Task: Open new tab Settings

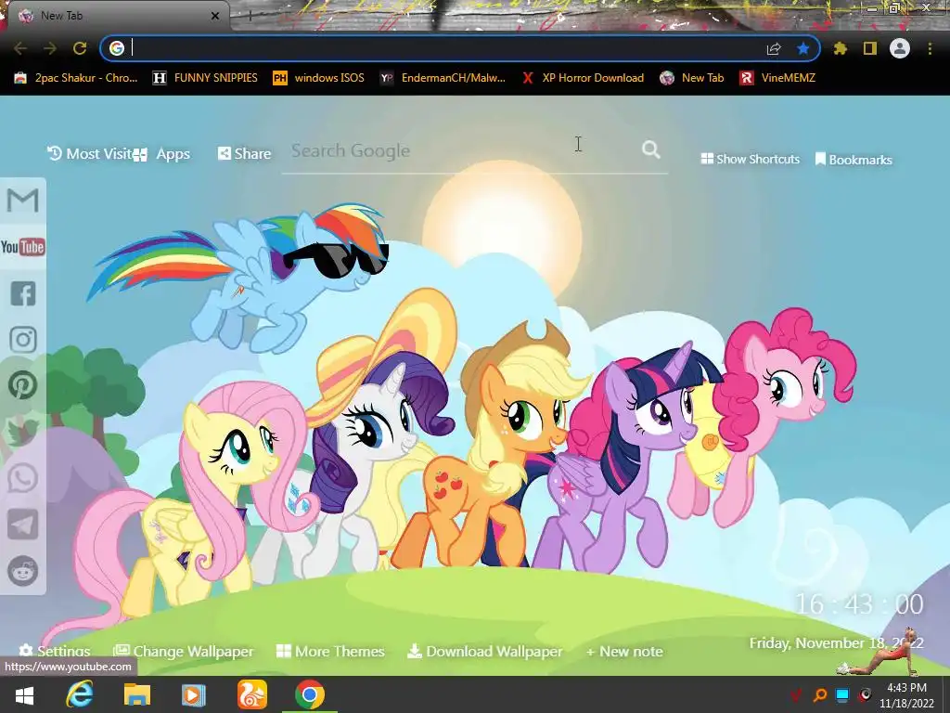Action: click(55, 651)
